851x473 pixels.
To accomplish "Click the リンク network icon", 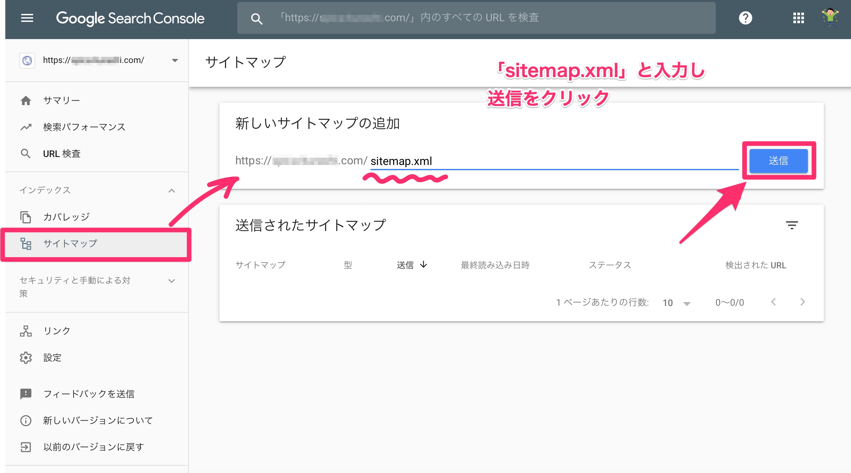I will click(x=26, y=331).
